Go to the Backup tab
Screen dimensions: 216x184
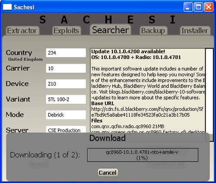click(x=153, y=31)
